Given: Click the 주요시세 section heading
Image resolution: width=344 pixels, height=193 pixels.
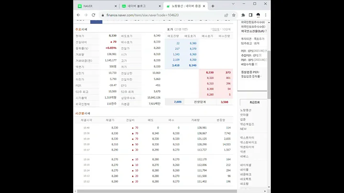Looking at the screenshot, I should (81, 30).
